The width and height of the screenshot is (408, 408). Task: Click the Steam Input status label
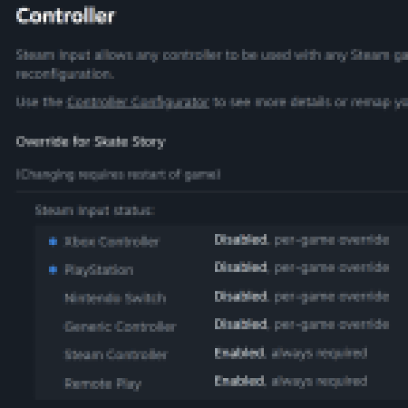click(94, 210)
